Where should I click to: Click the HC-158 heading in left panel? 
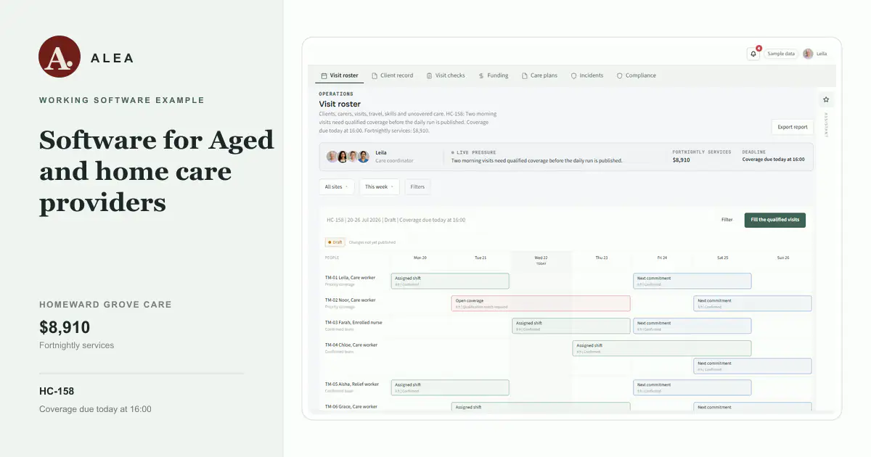pyautogui.click(x=57, y=391)
